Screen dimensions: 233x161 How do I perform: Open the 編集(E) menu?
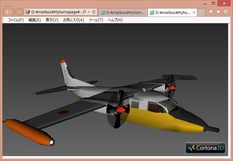point(34,20)
